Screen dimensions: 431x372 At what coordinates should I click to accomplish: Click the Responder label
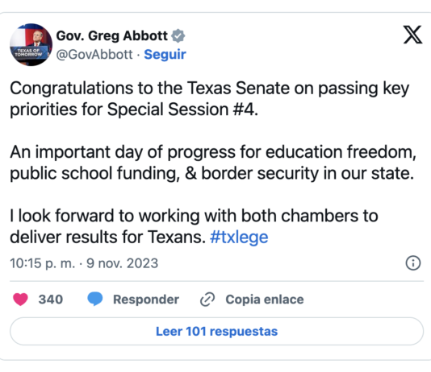point(146,300)
